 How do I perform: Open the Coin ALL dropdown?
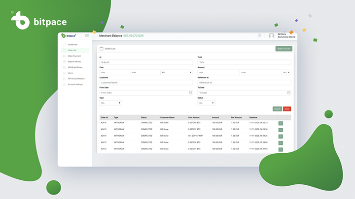point(177,72)
